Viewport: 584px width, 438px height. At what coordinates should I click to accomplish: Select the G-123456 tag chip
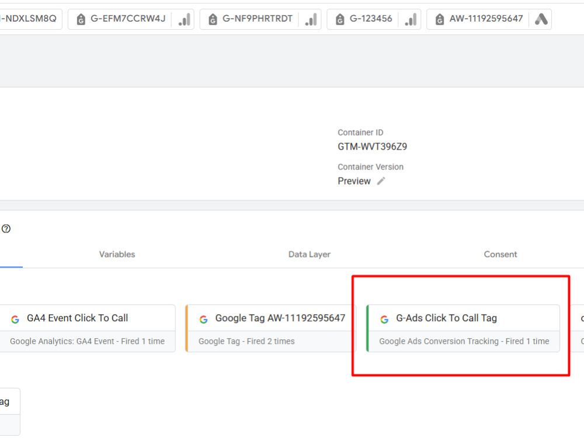coord(374,19)
